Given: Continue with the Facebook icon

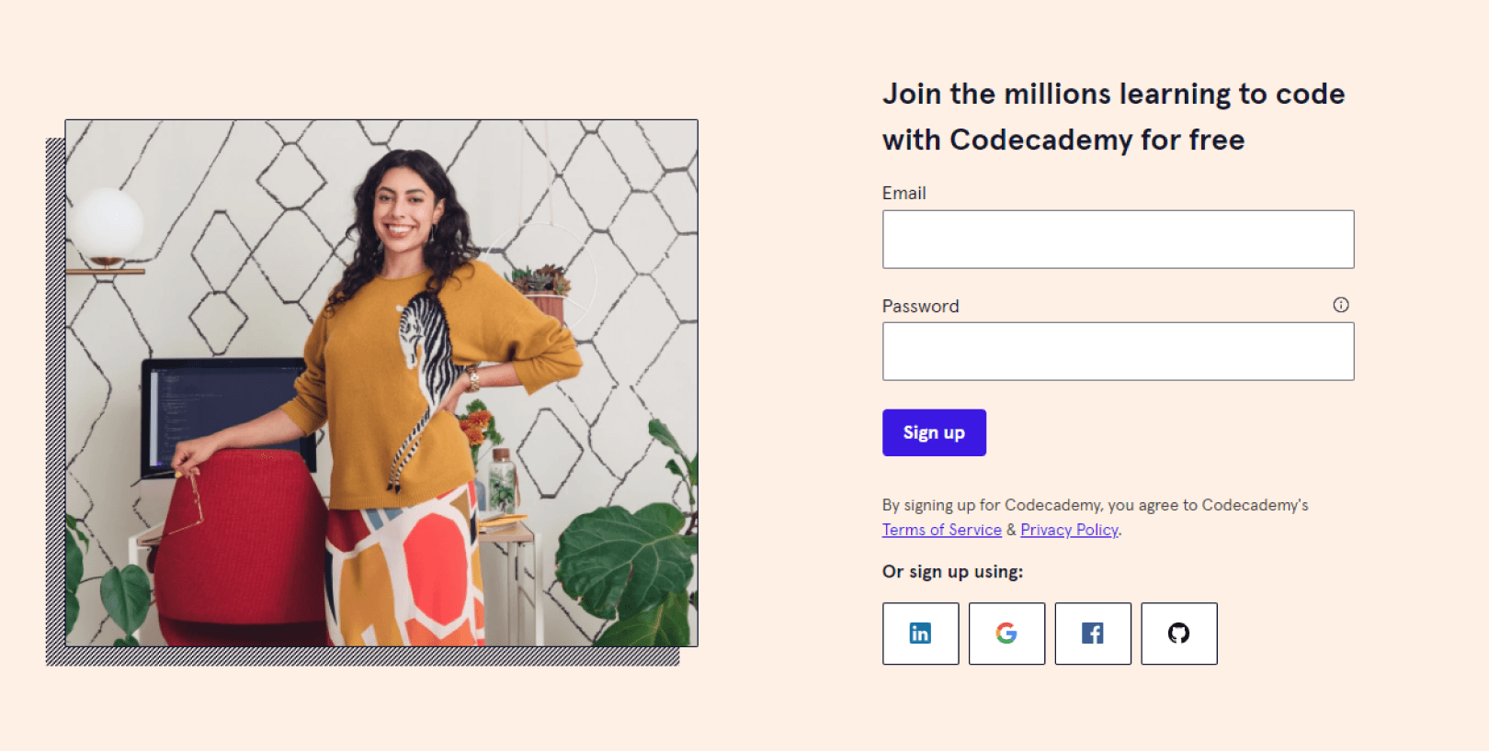Looking at the screenshot, I should (x=1093, y=633).
